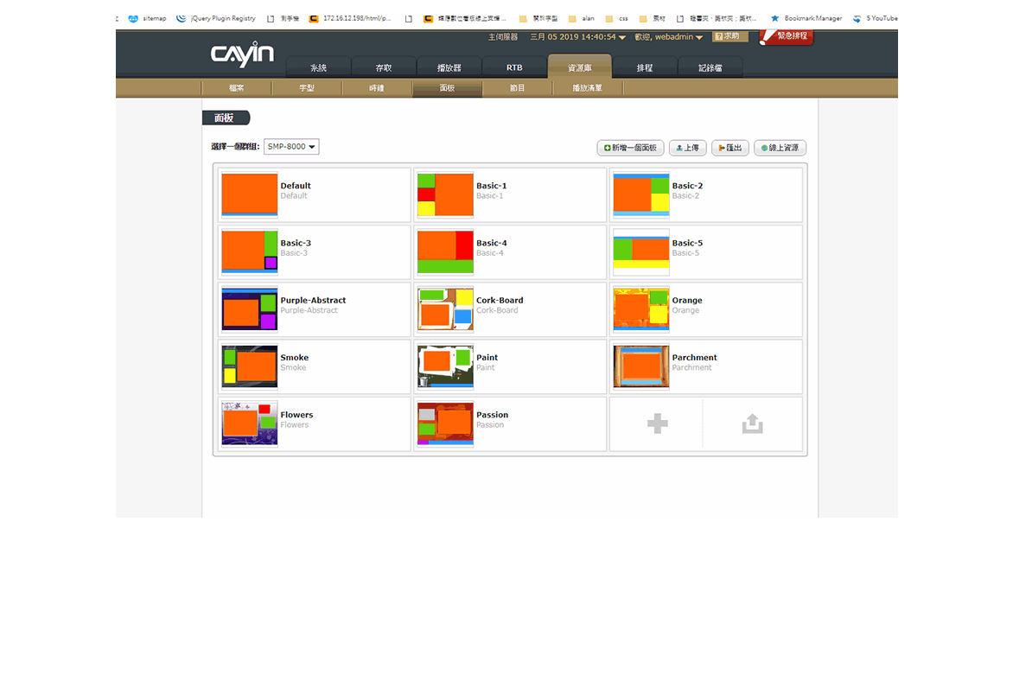This screenshot has height=700, width=1013.
Task: Click the red 緊急排程 emergency schedule icon
Action: pyautogui.click(x=786, y=37)
